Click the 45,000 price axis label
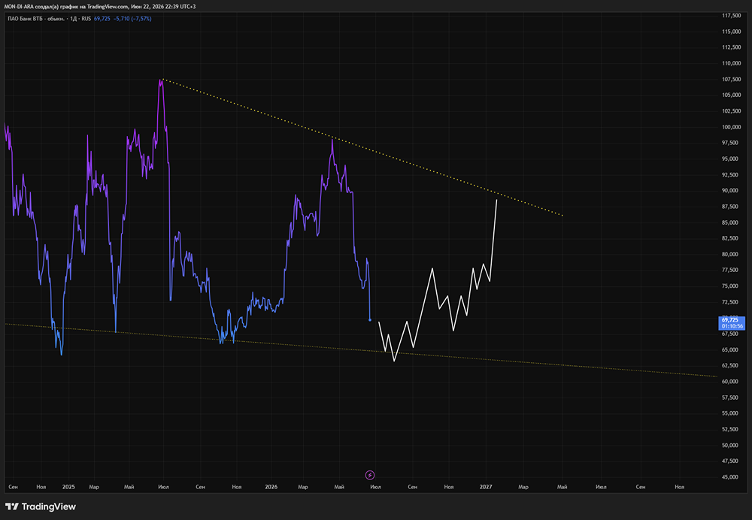Screen dimensions: 752x520 730,477
